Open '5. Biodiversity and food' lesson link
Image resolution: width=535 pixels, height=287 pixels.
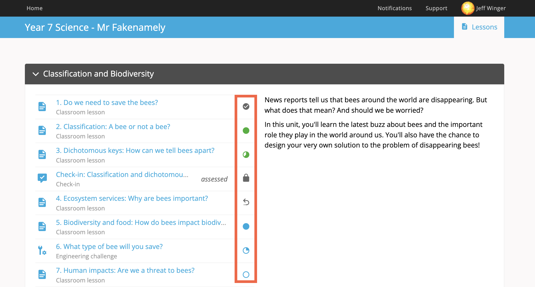click(141, 222)
